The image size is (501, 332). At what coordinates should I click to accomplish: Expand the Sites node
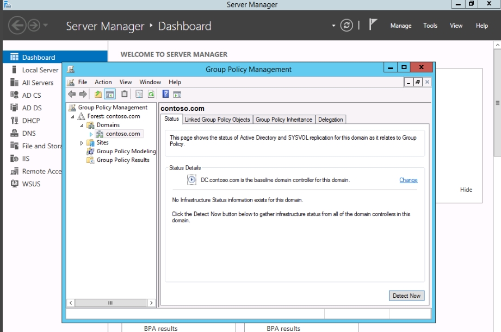pyautogui.click(x=82, y=143)
